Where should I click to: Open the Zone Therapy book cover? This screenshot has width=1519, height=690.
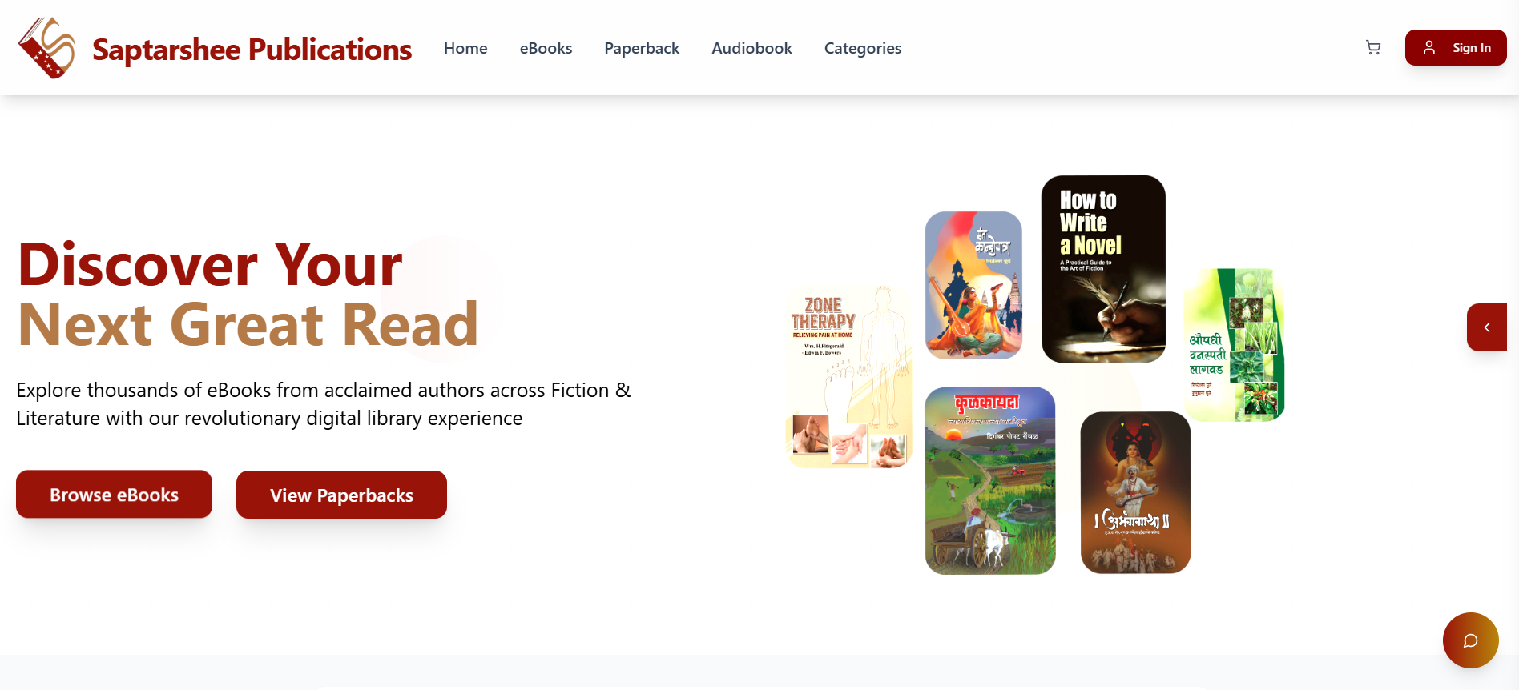coord(849,377)
